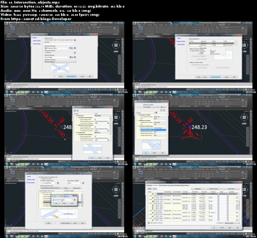Open the Intersection Quadrant dropdown
This screenshot has width=257, height=238.
tap(151, 107)
